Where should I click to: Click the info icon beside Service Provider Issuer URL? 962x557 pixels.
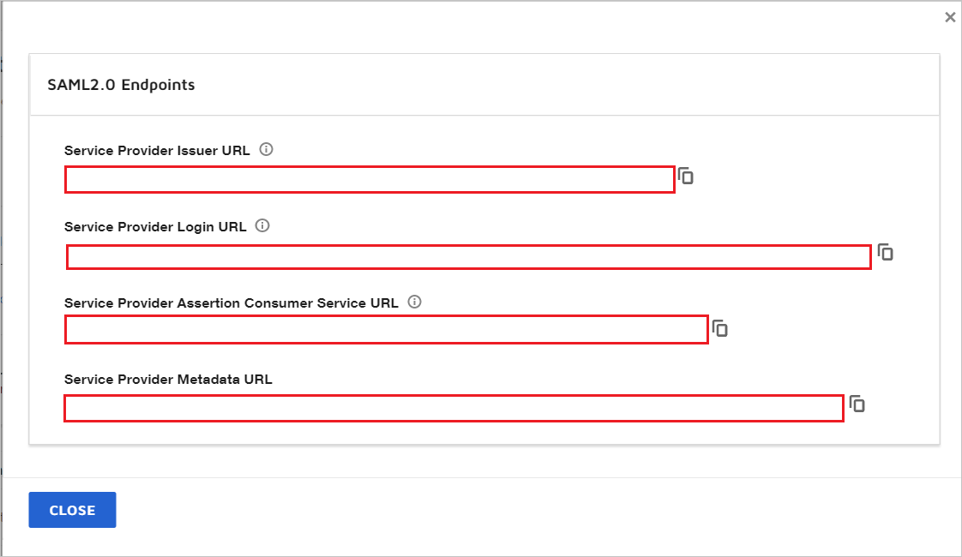266,149
